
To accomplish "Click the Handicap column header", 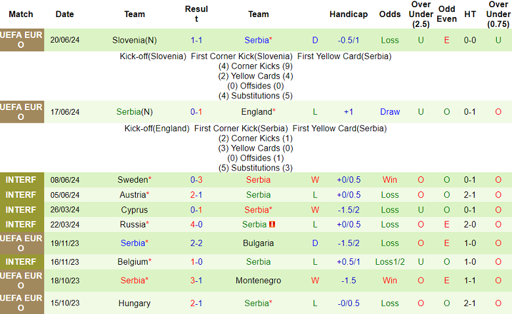I will pos(349,14).
